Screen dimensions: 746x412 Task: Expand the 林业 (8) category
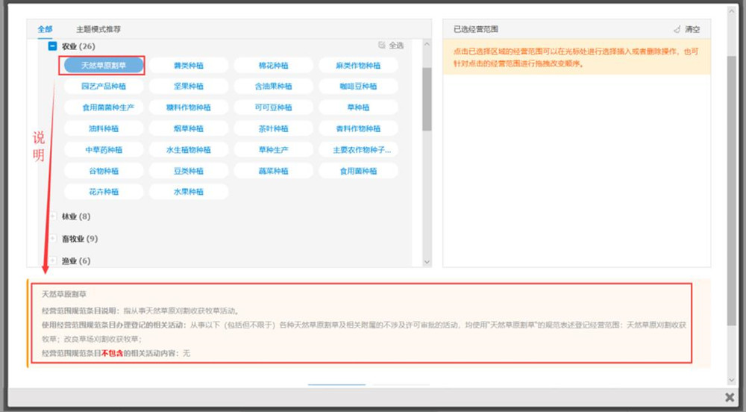tap(53, 216)
